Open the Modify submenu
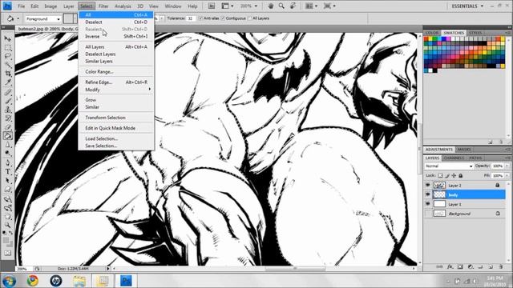 click(x=116, y=90)
